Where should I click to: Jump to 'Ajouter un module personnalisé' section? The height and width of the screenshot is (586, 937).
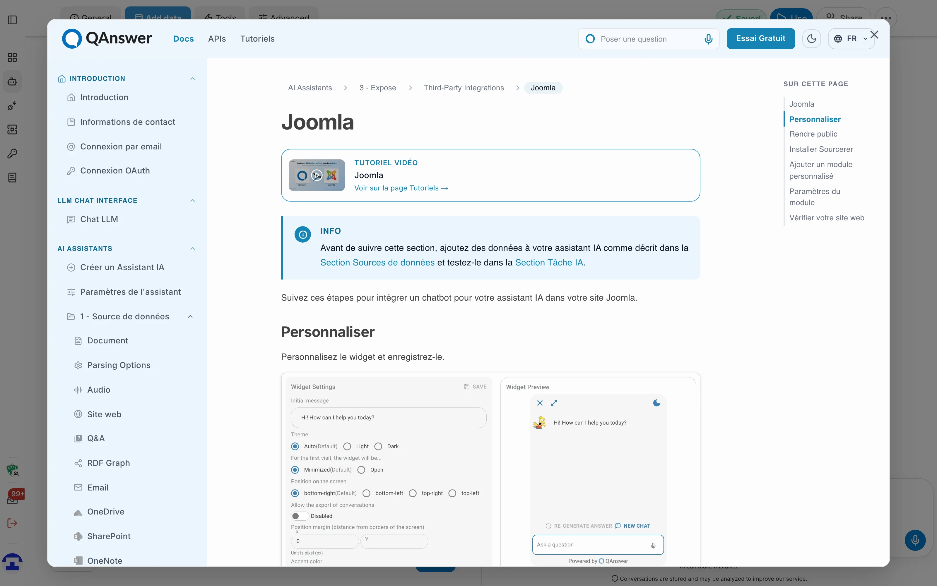[x=821, y=170]
